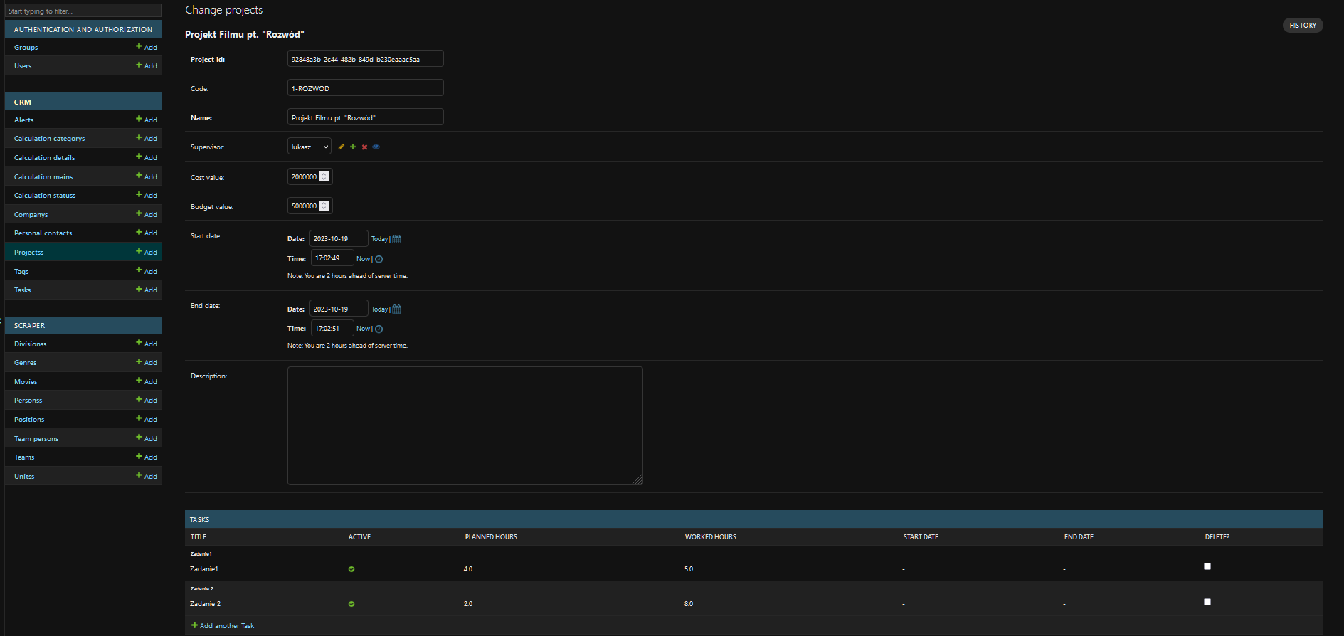Open the Start date clock icon
Image resolution: width=1344 pixels, height=636 pixels.
click(x=379, y=259)
